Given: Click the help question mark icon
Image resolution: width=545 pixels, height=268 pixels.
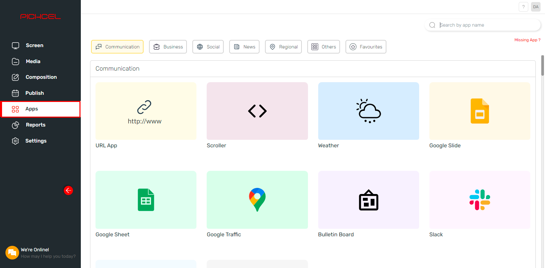Looking at the screenshot, I should point(524,7).
